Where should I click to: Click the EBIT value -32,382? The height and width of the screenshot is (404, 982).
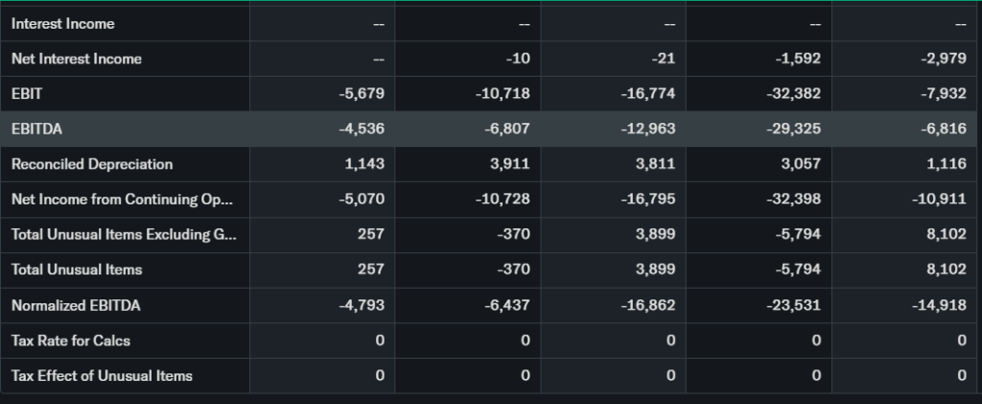click(x=795, y=94)
